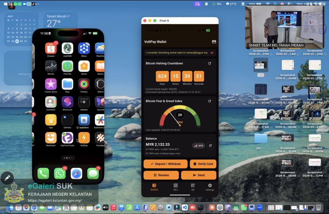329x214 pixels.
Task: Launch the VoltPay app on the iPhone
Action: tap(84, 138)
